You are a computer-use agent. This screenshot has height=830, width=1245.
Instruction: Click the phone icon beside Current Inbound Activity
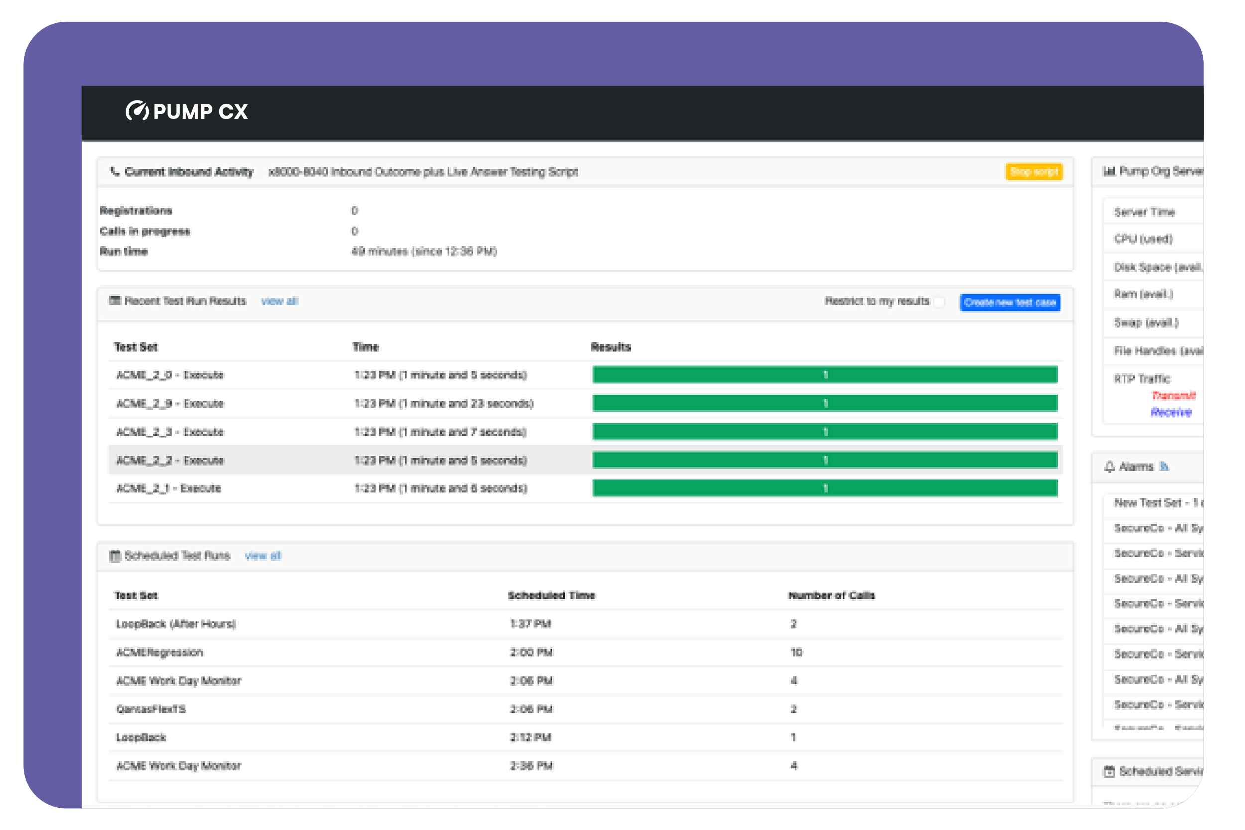pos(115,171)
